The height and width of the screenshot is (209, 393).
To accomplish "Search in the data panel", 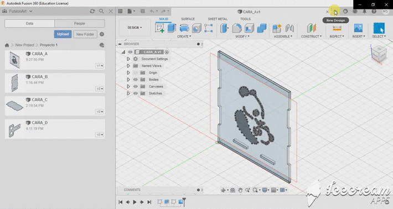I will click(x=101, y=11).
